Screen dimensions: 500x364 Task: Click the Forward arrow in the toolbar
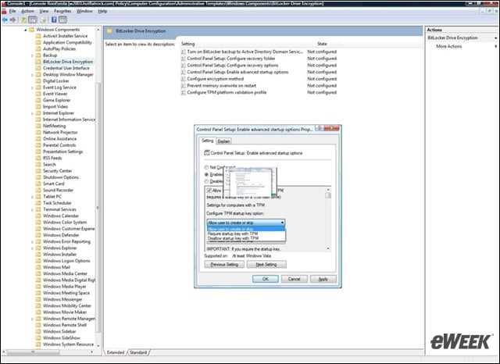click(x=12, y=20)
